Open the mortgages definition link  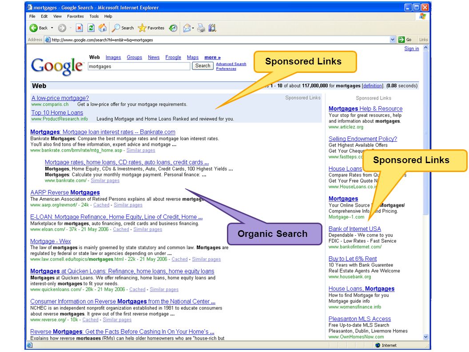pos(372,86)
